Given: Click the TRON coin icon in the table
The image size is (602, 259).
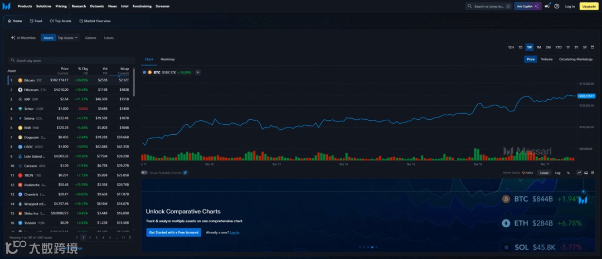Looking at the screenshot, I should tap(21, 175).
